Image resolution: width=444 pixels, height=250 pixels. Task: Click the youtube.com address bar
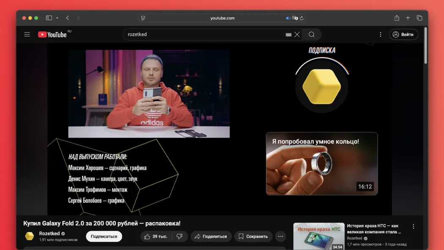222,18
